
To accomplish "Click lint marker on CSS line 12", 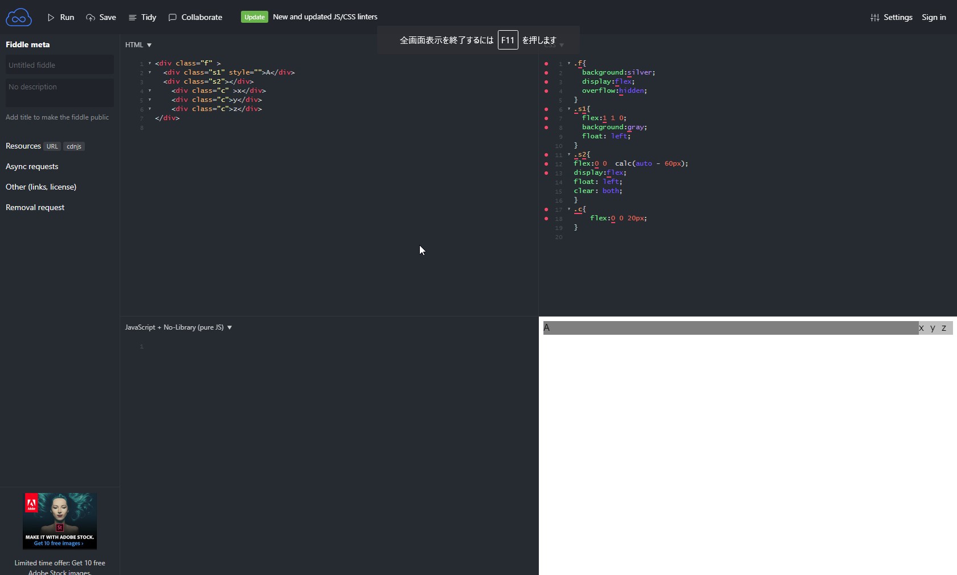I will tap(546, 164).
